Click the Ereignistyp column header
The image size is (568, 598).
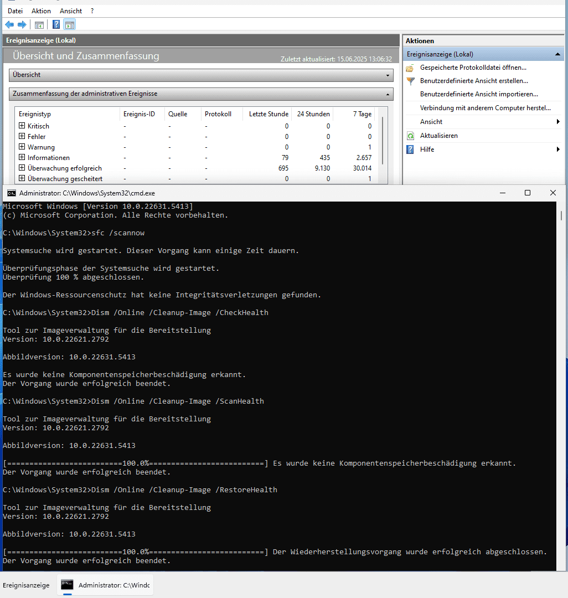[68, 114]
